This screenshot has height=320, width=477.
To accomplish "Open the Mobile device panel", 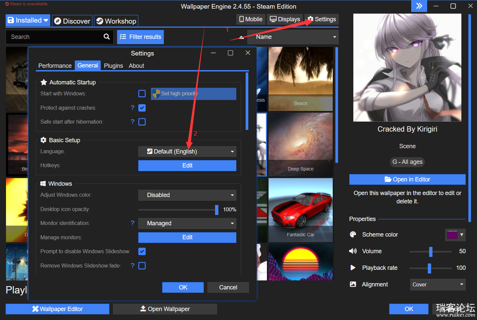I will point(251,19).
